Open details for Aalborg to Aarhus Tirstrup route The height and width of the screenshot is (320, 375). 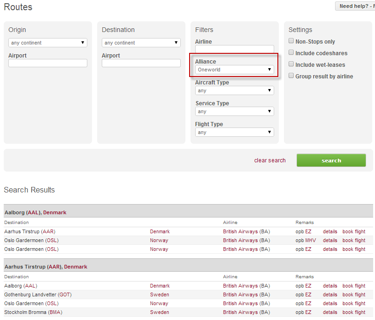tap(330, 231)
